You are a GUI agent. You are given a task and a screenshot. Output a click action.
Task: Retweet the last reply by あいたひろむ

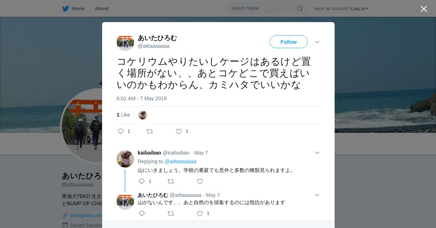(171, 214)
